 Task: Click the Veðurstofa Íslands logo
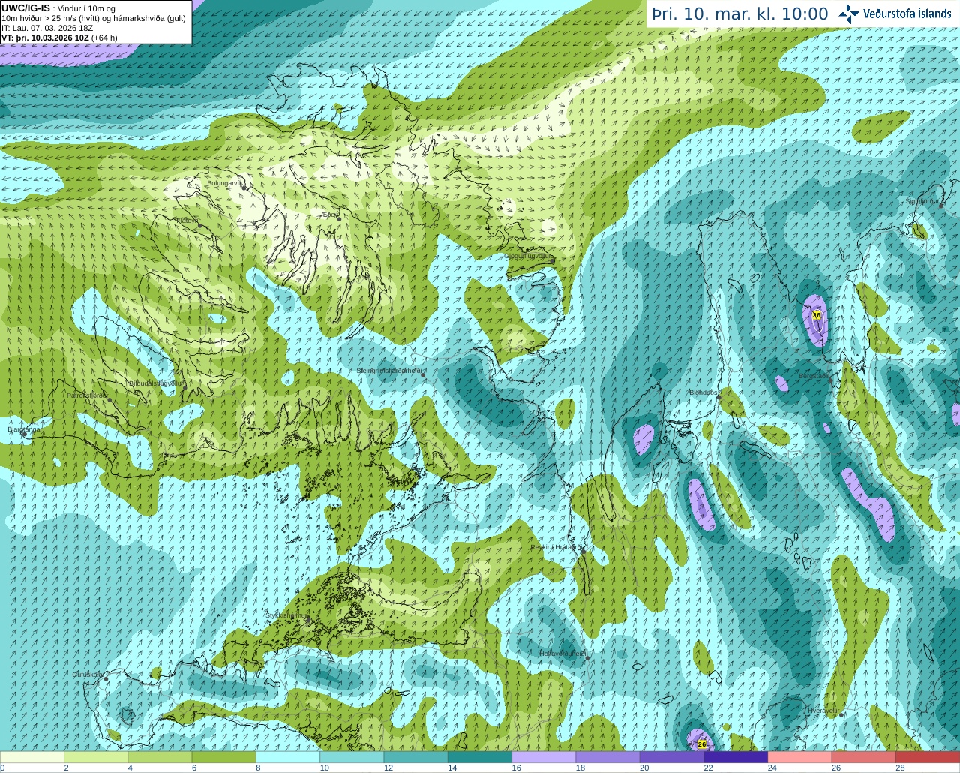point(895,14)
